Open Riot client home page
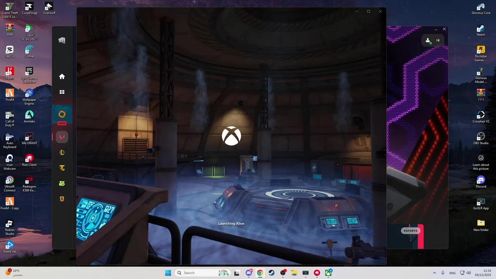Screen dimensions: 496x279 coord(62,77)
